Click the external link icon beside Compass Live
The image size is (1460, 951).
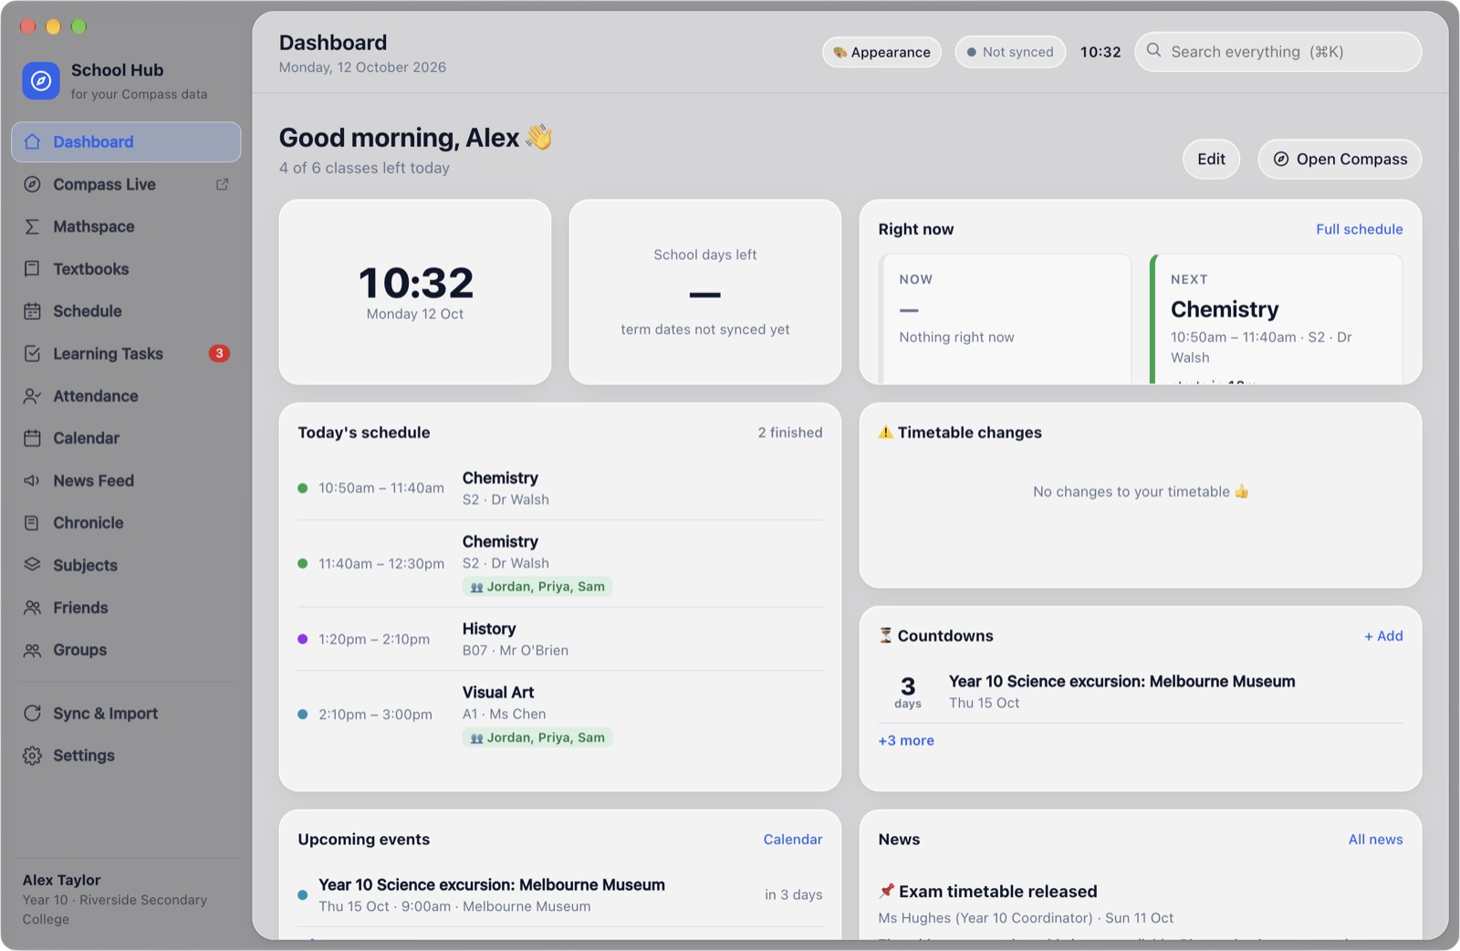click(x=222, y=184)
